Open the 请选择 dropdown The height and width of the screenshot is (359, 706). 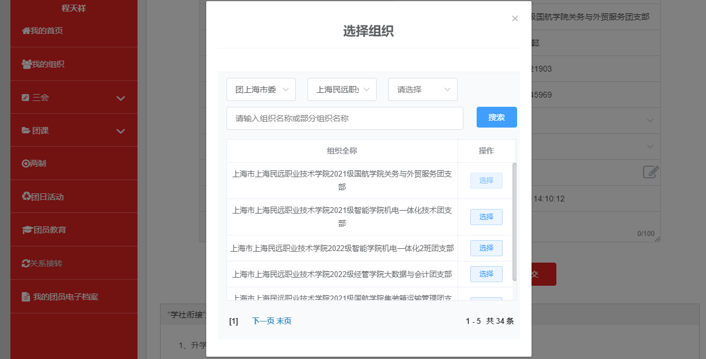(423, 89)
